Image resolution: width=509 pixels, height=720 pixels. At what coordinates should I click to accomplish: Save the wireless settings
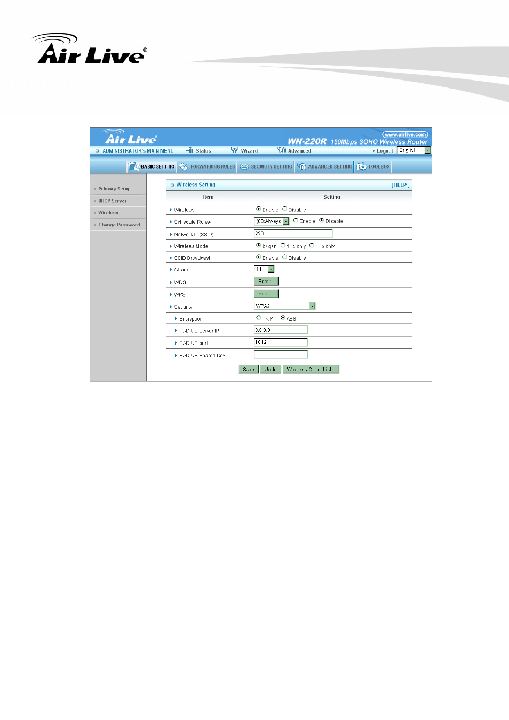249,369
